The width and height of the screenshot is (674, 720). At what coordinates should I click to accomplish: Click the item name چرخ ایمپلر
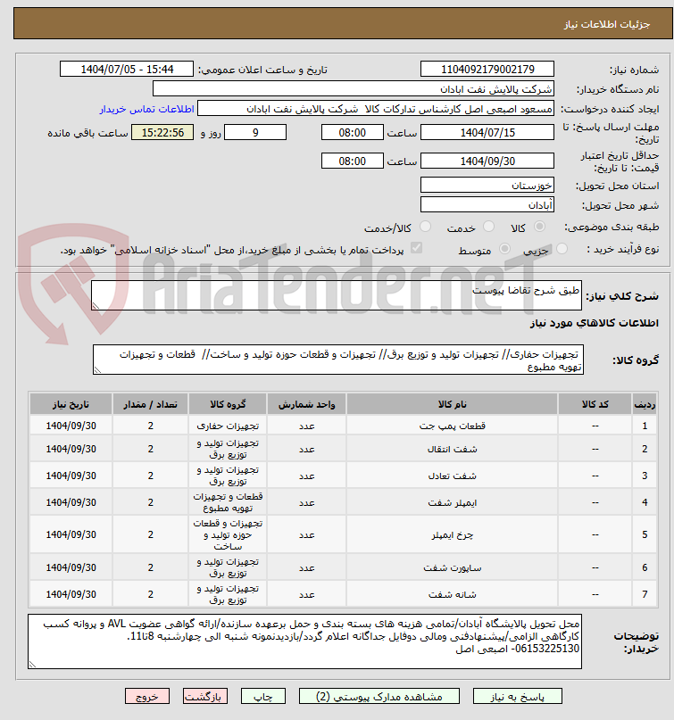point(452,535)
